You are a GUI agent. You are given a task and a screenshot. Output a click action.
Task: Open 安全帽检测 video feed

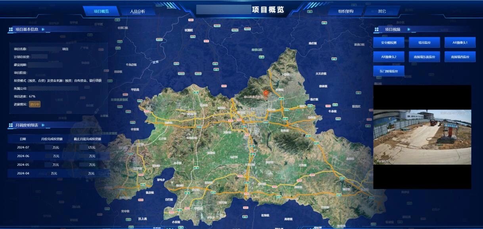(389, 42)
